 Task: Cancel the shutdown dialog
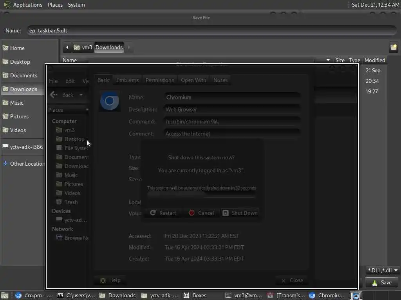[202, 213]
